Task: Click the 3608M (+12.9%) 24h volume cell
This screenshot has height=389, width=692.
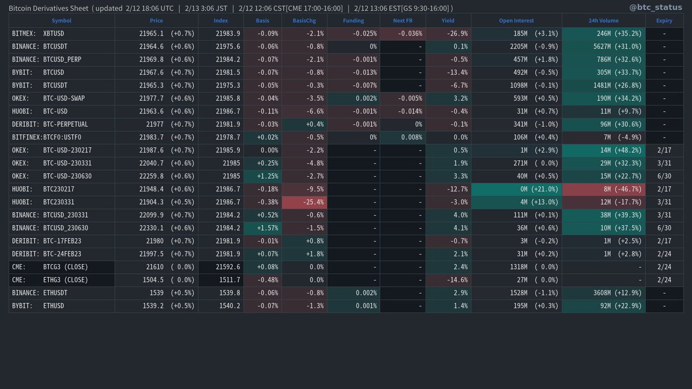Action: pyautogui.click(x=604, y=293)
